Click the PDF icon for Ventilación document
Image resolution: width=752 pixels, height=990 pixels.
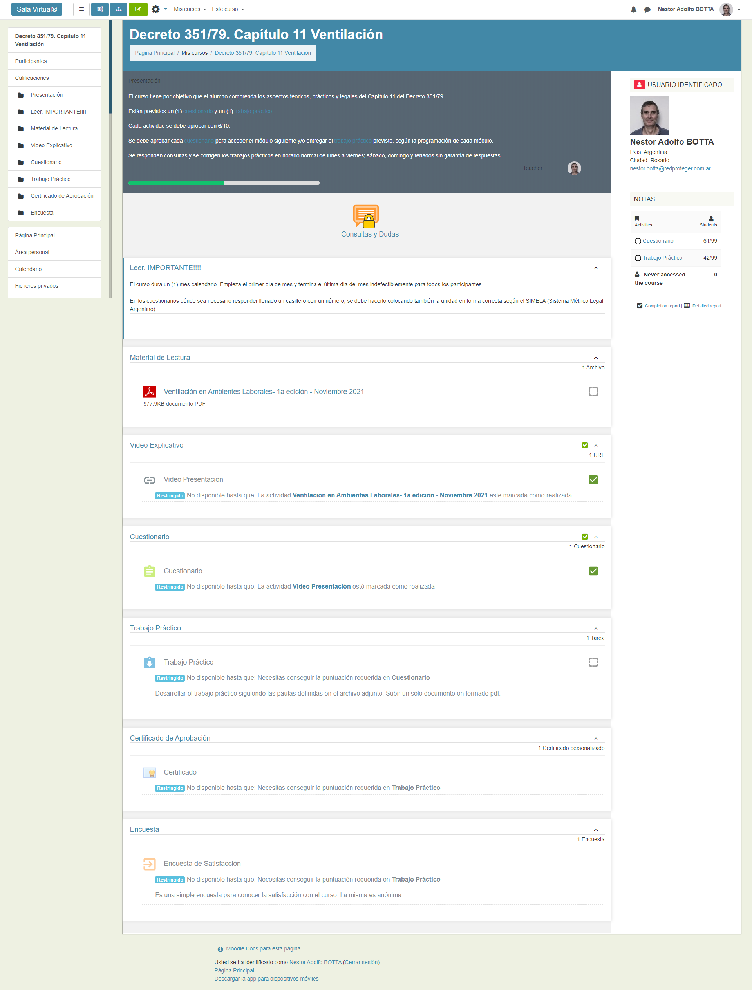[150, 392]
